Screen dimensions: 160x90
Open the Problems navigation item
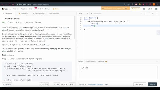(24, 9)
